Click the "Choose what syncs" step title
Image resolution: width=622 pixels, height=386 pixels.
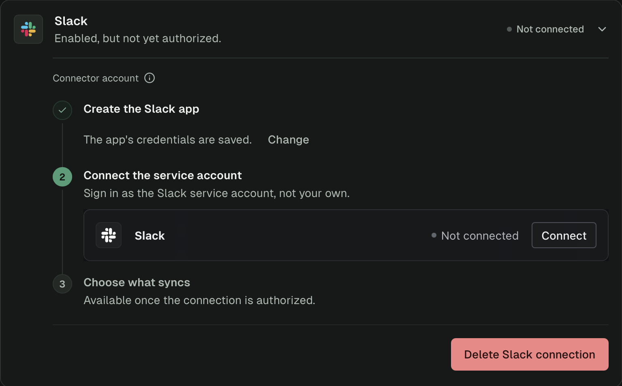[137, 283]
